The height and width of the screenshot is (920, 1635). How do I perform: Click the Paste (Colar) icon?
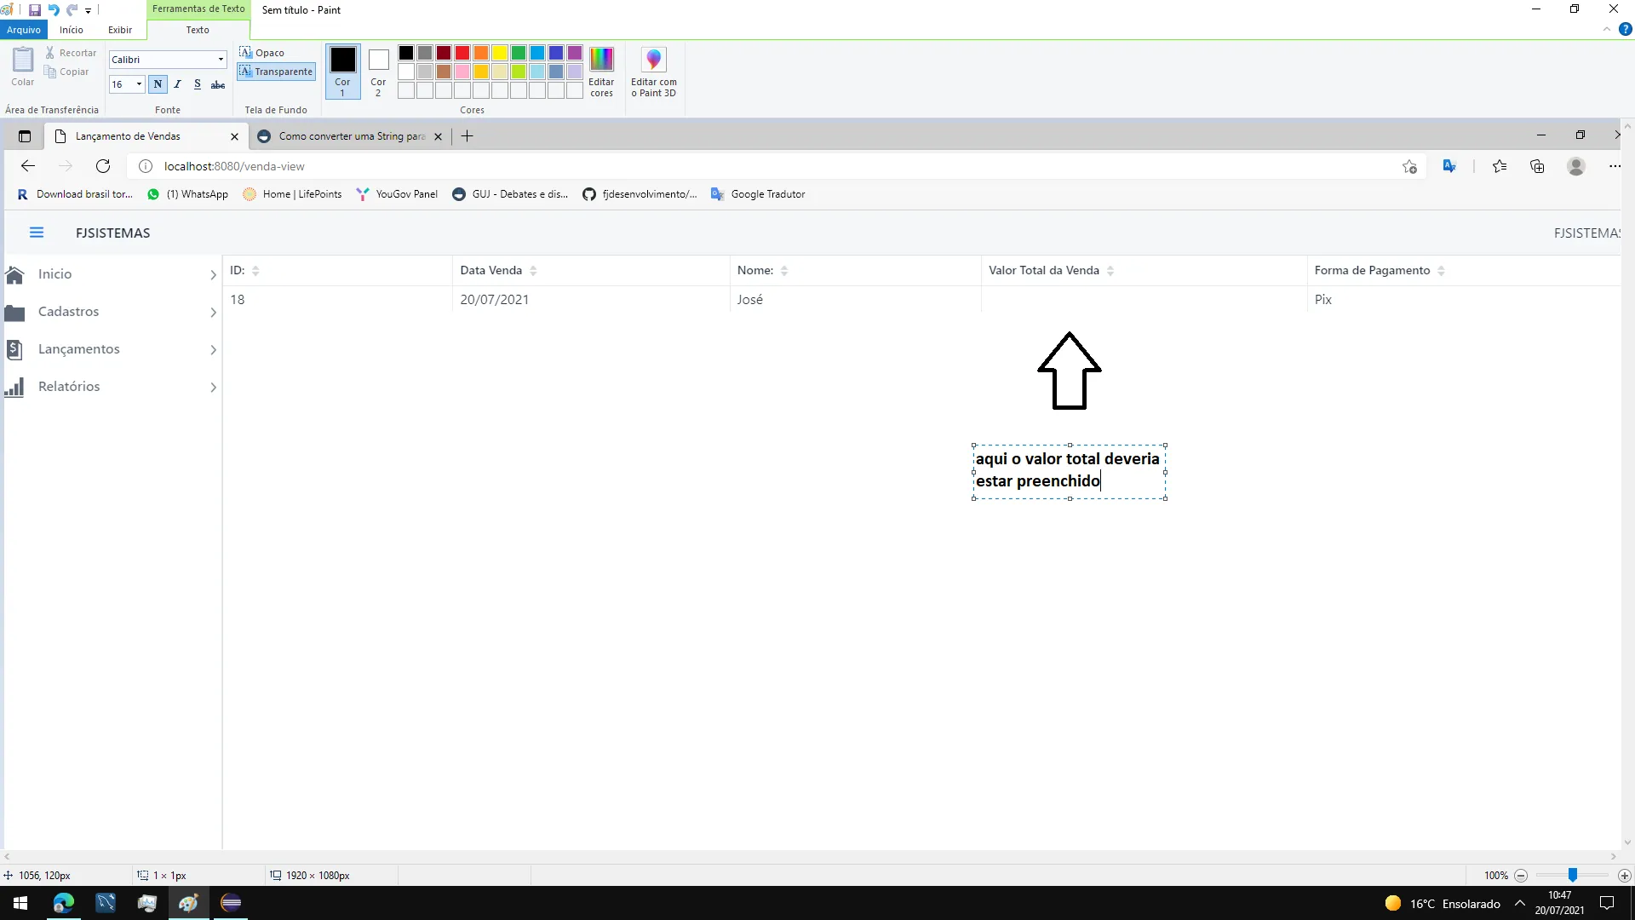point(23,60)
